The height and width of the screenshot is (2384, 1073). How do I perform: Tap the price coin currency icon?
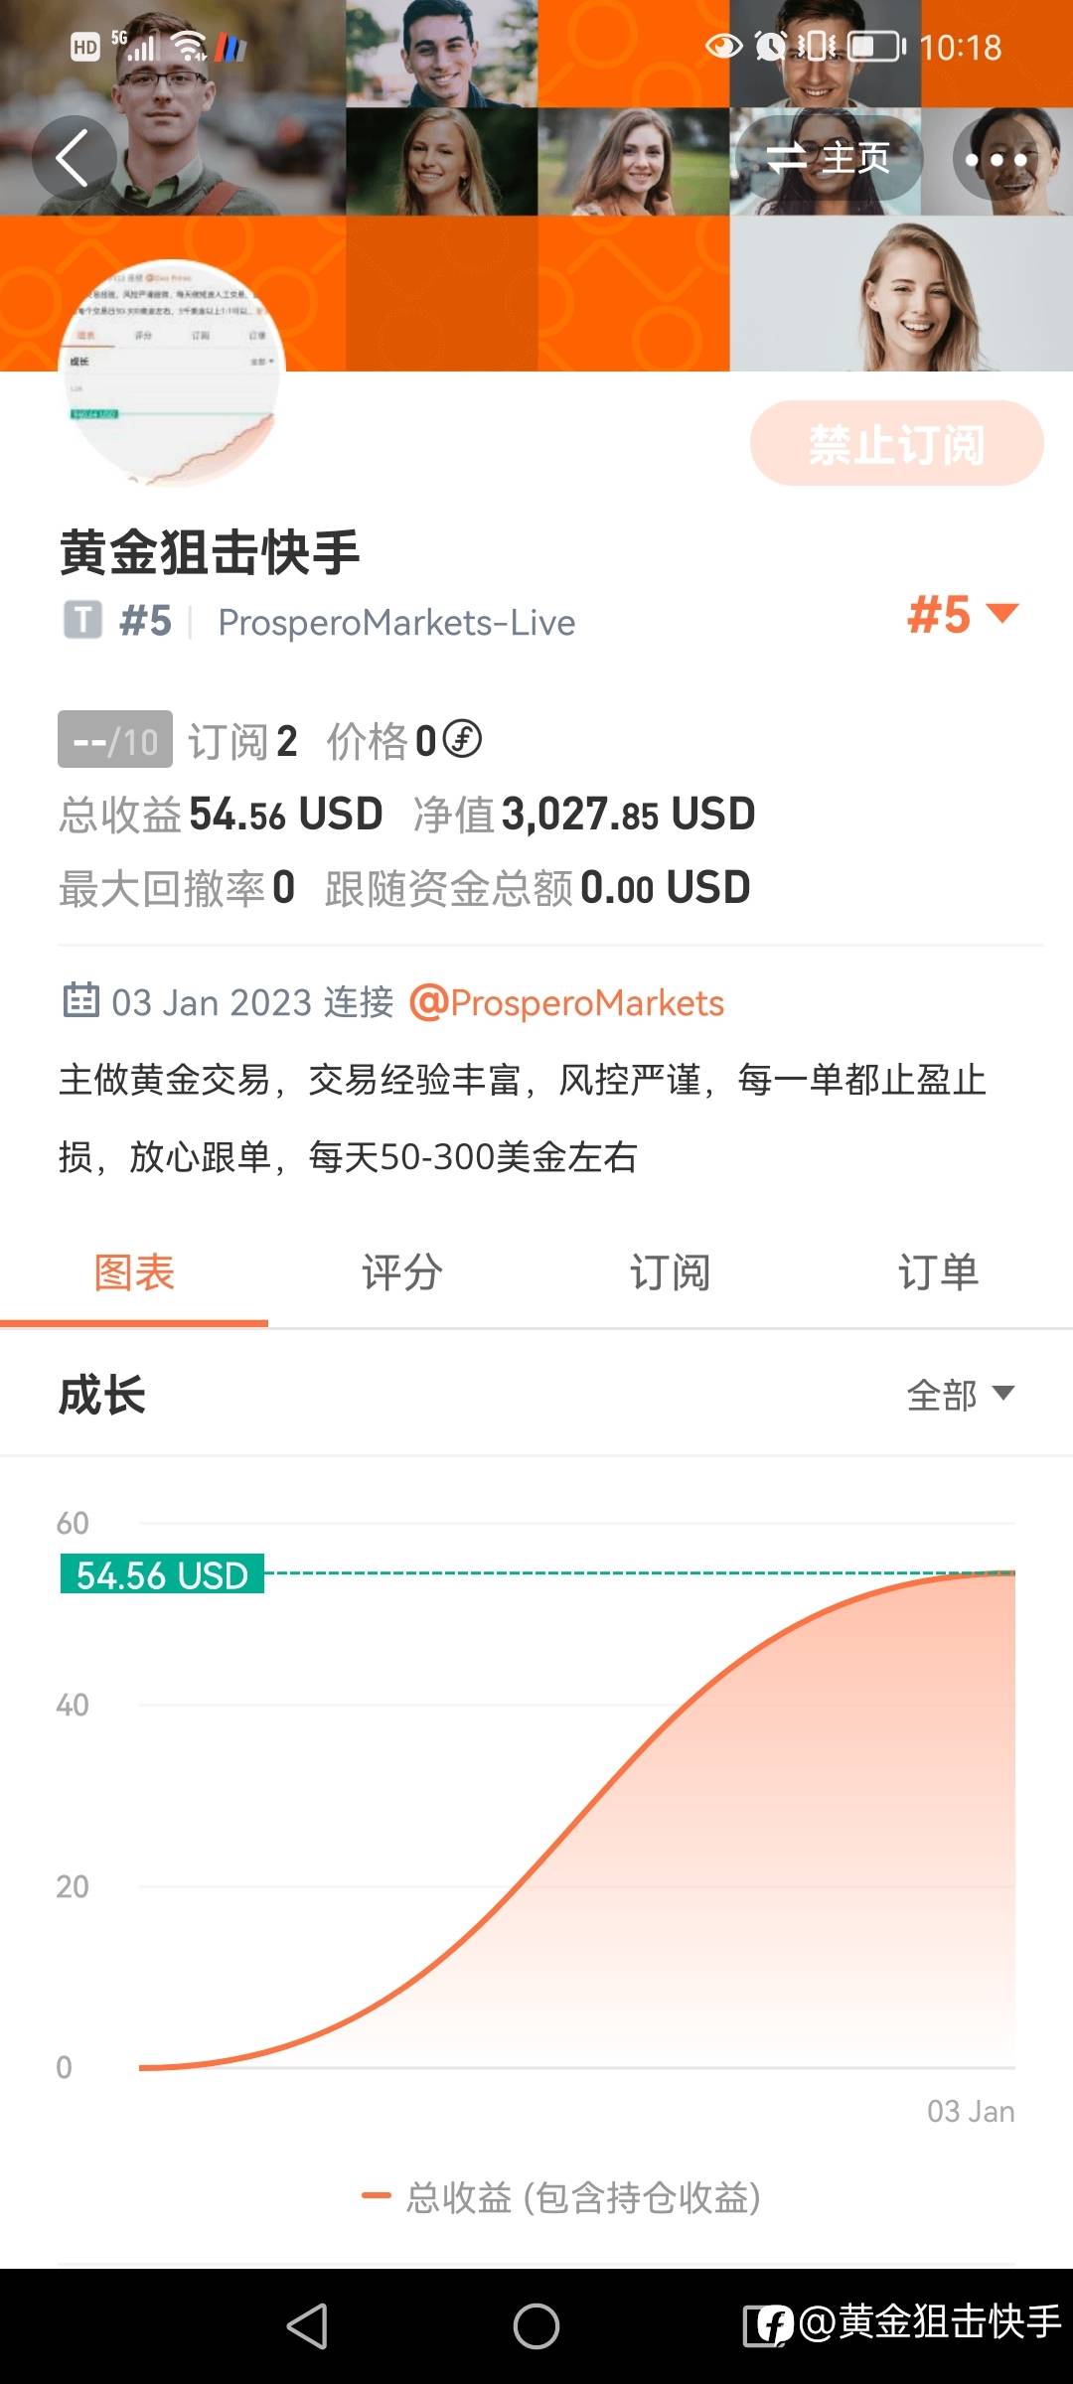click(x=462, y=739)
